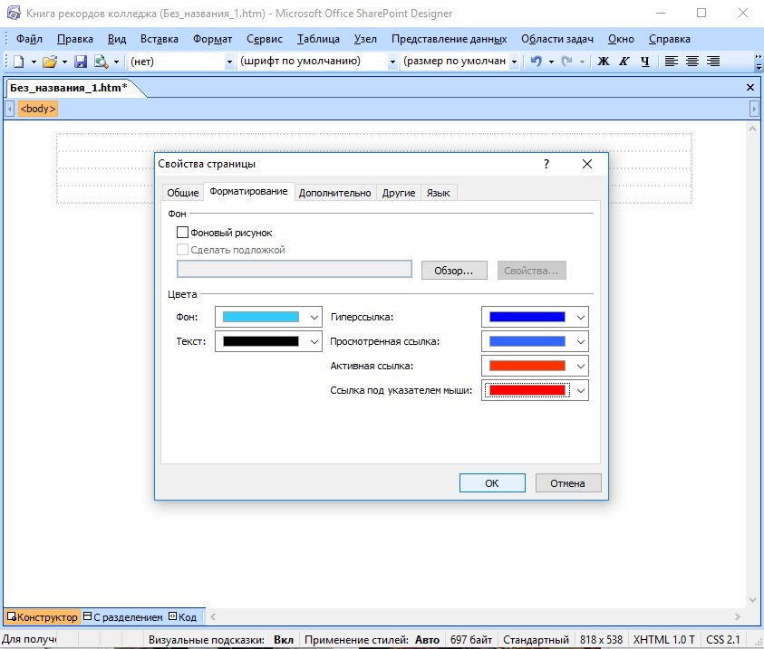Click the horizontal scrollbar right arrow

tap(738, 617)
